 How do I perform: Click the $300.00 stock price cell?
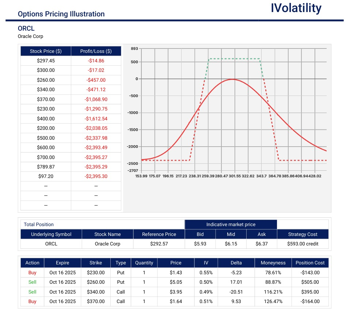(46, 70)
